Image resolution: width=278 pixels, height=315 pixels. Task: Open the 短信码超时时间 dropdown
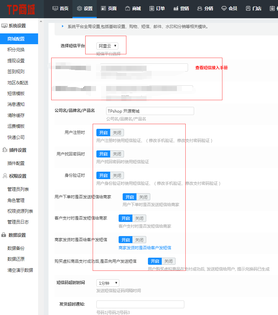pyautogui.click(x=107, y=283)
